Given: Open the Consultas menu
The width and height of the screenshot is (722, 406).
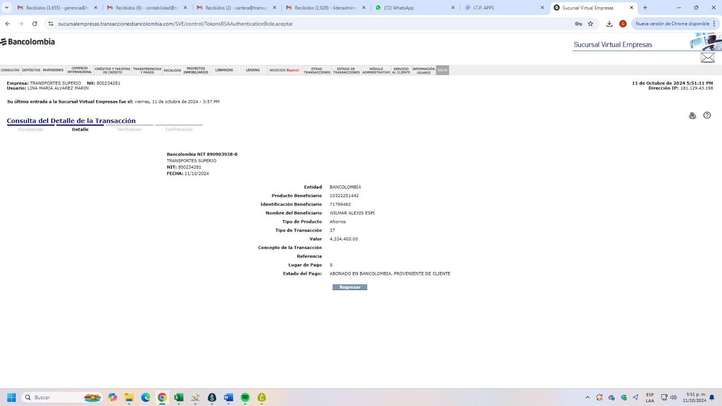Looking at the screenshot, I should [10, 70].
